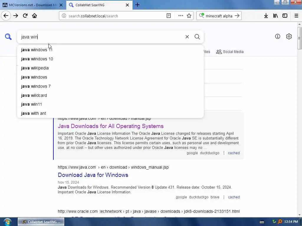Open the on-screen keyboard tray icon
Screen dimensions: 302x226
[262, 222]
